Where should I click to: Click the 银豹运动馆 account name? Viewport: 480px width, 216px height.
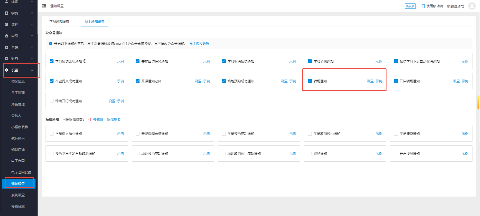pos(455,6)
